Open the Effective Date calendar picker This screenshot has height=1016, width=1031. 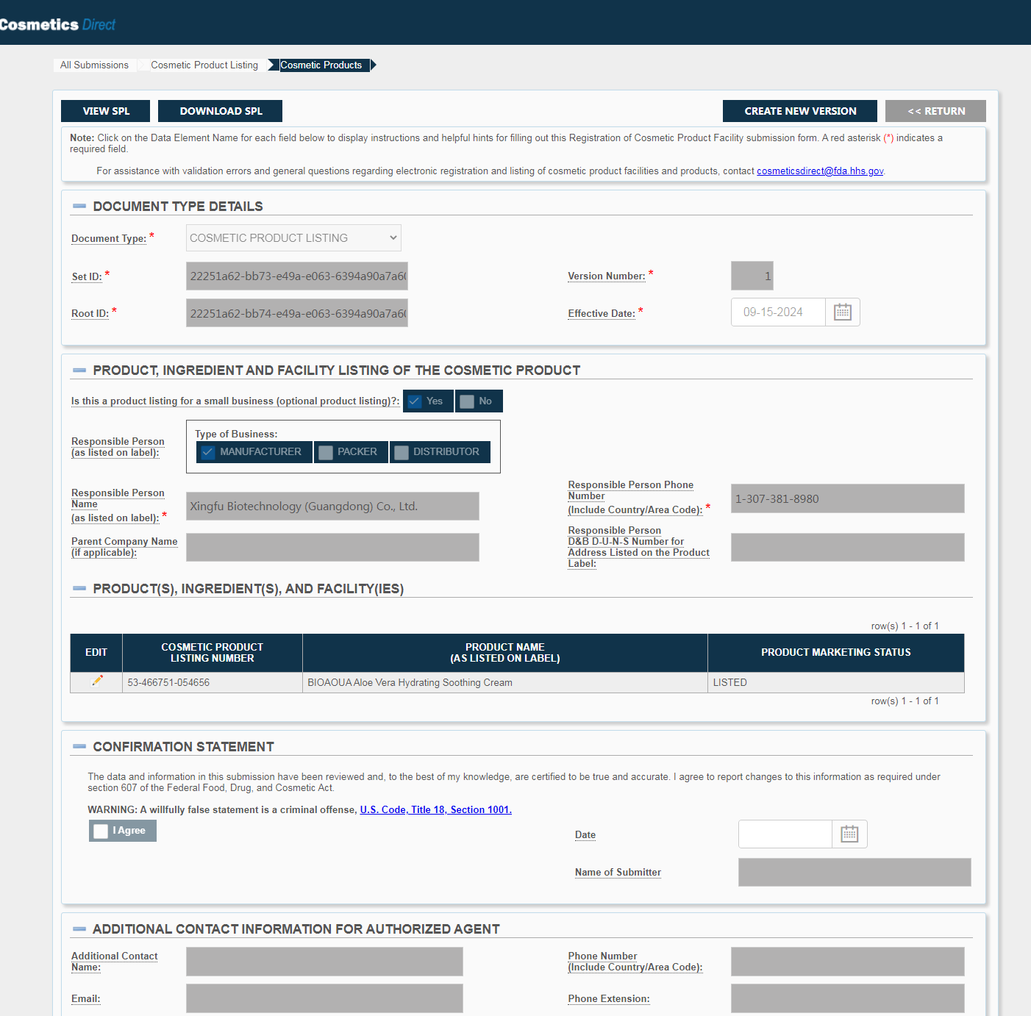click(842, 312)
